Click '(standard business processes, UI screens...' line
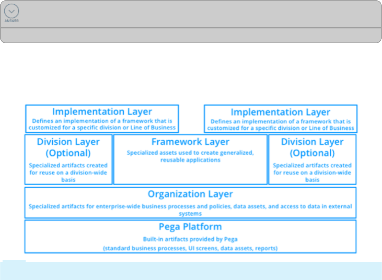The image size is (382, 280). coord(190,248)
